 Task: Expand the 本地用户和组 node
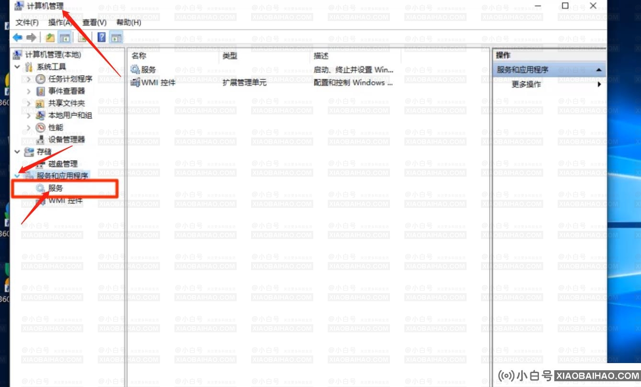[x=29, y=115]
